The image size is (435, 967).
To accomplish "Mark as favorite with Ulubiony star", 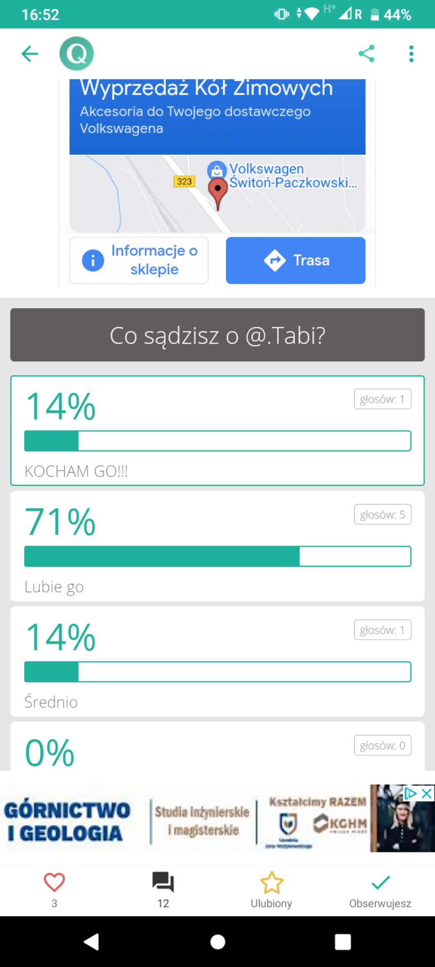I will pos(272,882).
